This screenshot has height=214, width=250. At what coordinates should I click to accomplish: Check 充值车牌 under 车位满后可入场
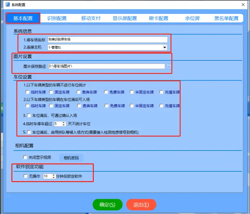(x=161, y=106)
